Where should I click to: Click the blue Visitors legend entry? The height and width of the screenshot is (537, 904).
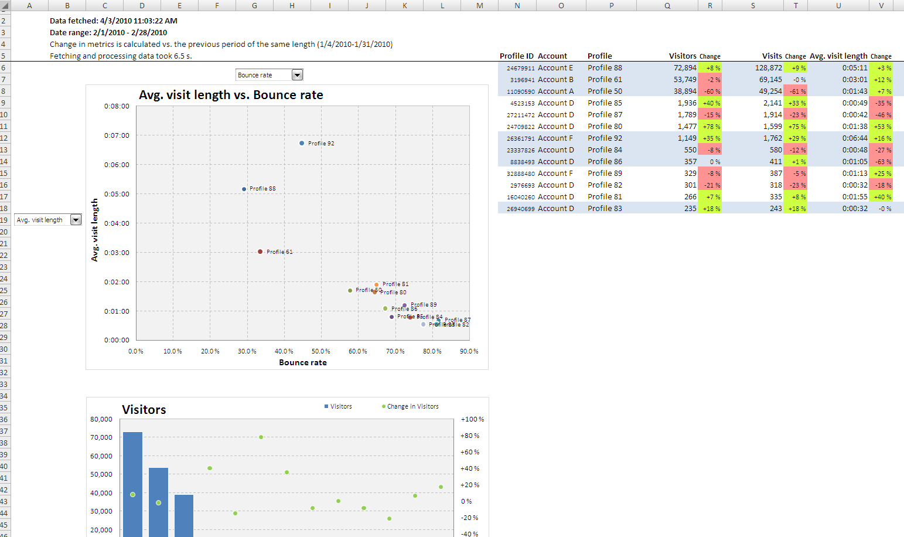pos(338,406)
